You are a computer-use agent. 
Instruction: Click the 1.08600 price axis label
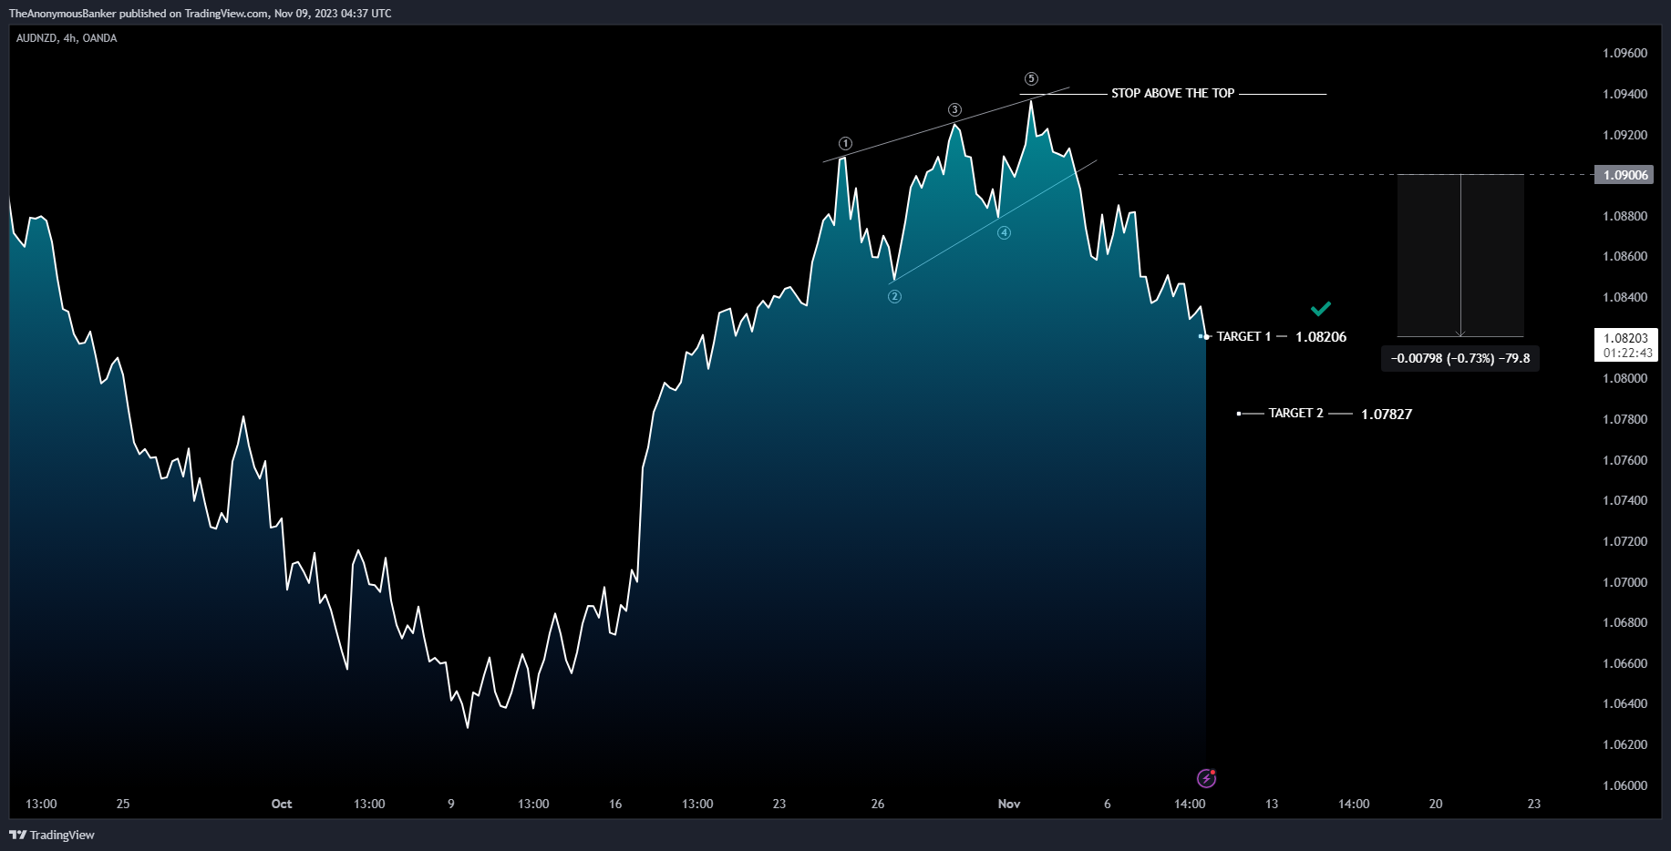[1625, 256]
